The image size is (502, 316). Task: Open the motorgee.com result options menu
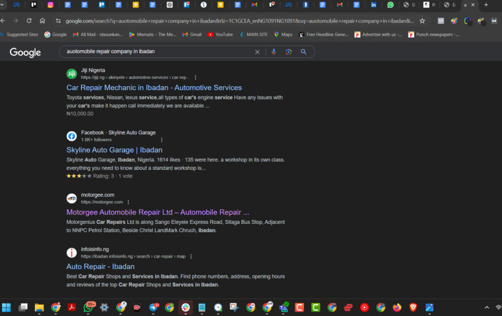(x=128, y=202)
